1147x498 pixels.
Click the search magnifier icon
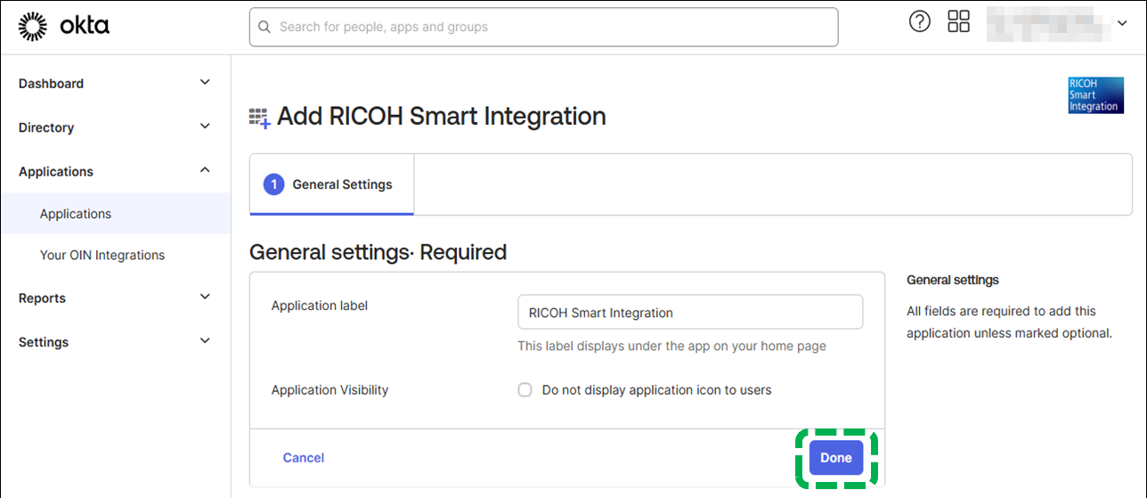[264, 27]
